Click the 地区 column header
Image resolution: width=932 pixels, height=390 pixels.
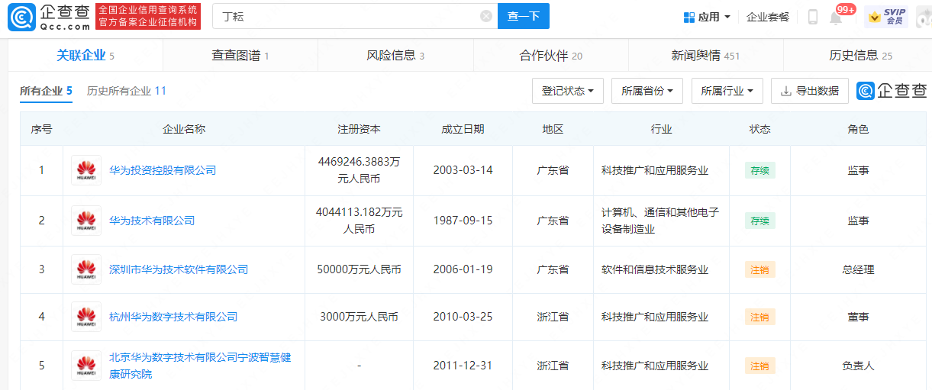click(553, 129)
